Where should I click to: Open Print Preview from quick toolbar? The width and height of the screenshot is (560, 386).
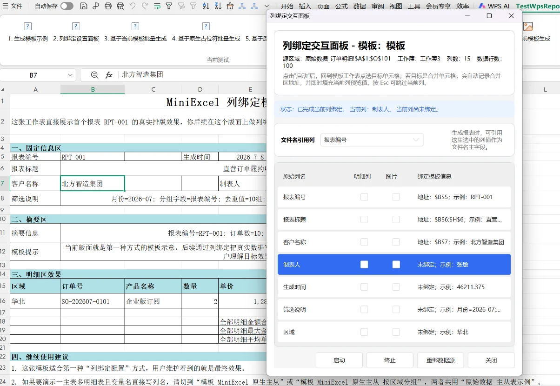click(120, 6)
